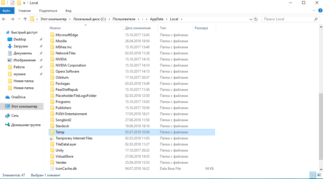This screenshot has height=179, width=323.
Task: Go up one folder level arrow
Action: pos(25,19)
